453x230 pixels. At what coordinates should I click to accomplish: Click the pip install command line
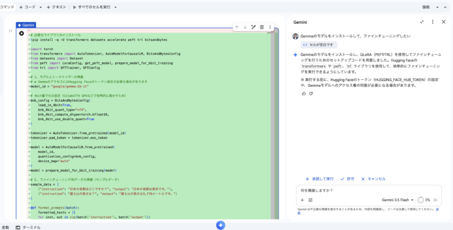click(x=99, y=40)
